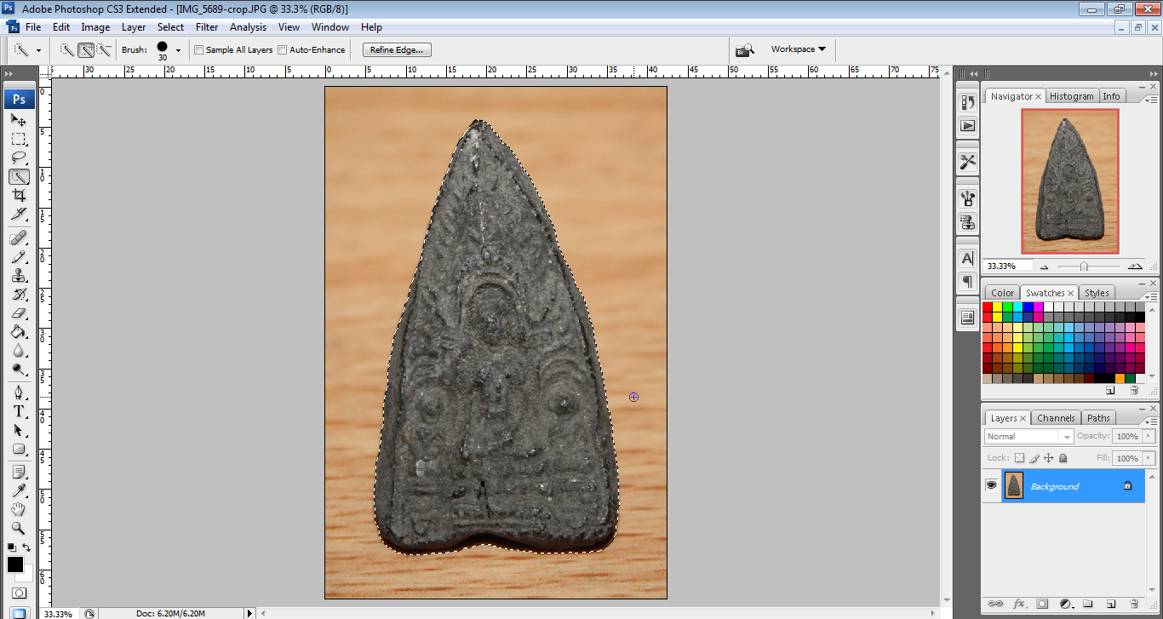Viewport: 1163px width, 619px height.
Task: Open the Brush picker dropdown arrow
Action: [x=178, y=50]
